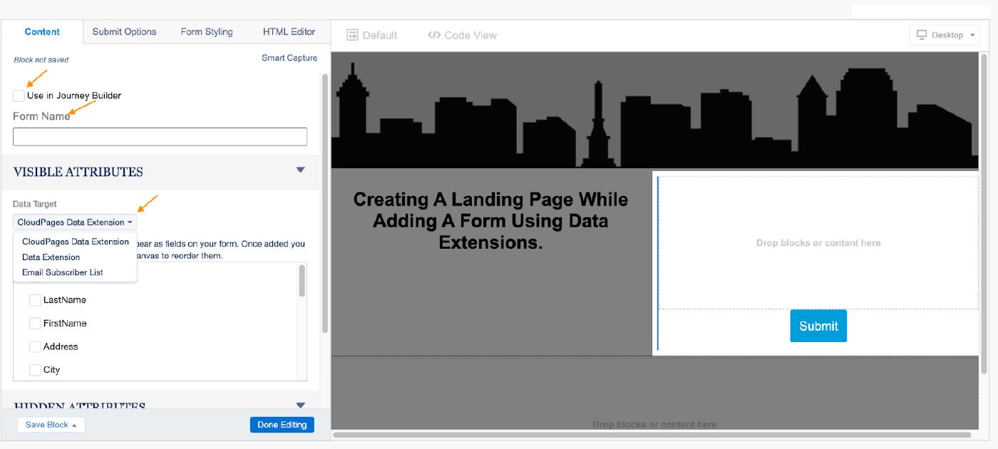
Task: Click into the Form Name field
Action: pos(160,137)
